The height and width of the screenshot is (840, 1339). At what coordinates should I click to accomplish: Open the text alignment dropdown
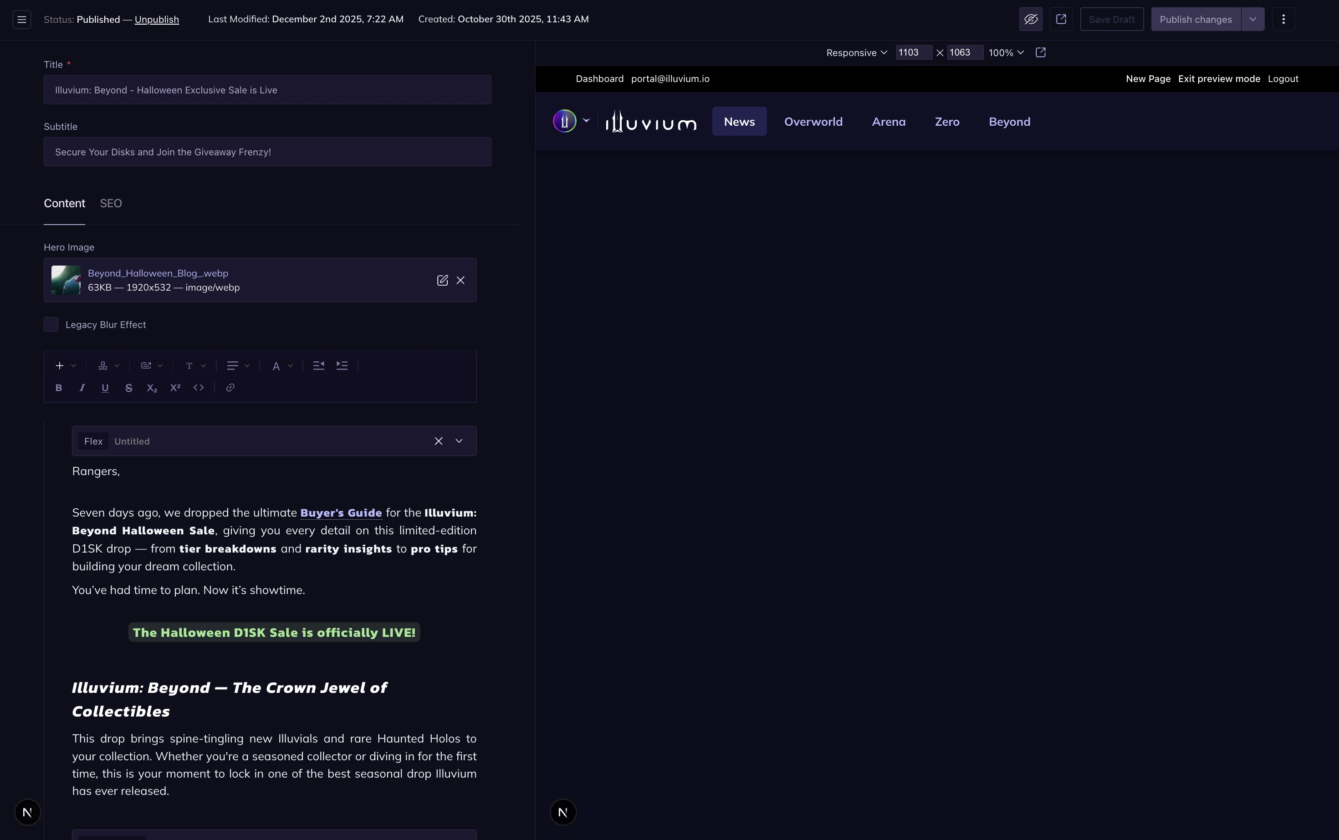(x=238, y=365)
